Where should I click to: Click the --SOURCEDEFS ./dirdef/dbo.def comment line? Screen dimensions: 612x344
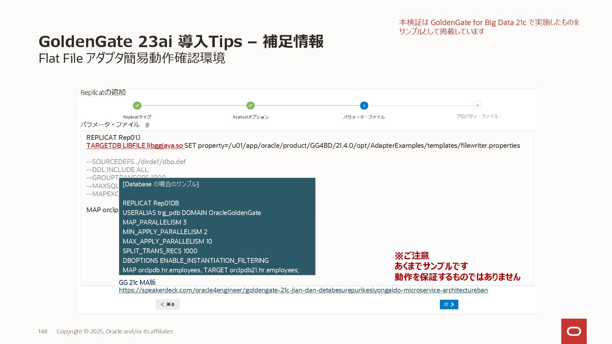[136, 162]
